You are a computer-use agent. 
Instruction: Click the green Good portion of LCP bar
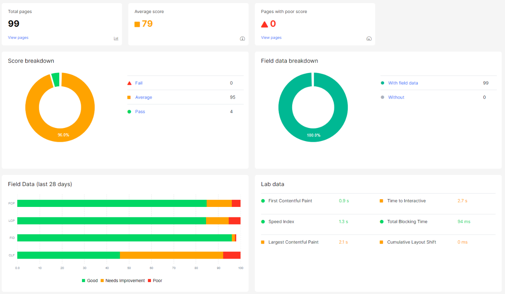[x=111, y=221]
